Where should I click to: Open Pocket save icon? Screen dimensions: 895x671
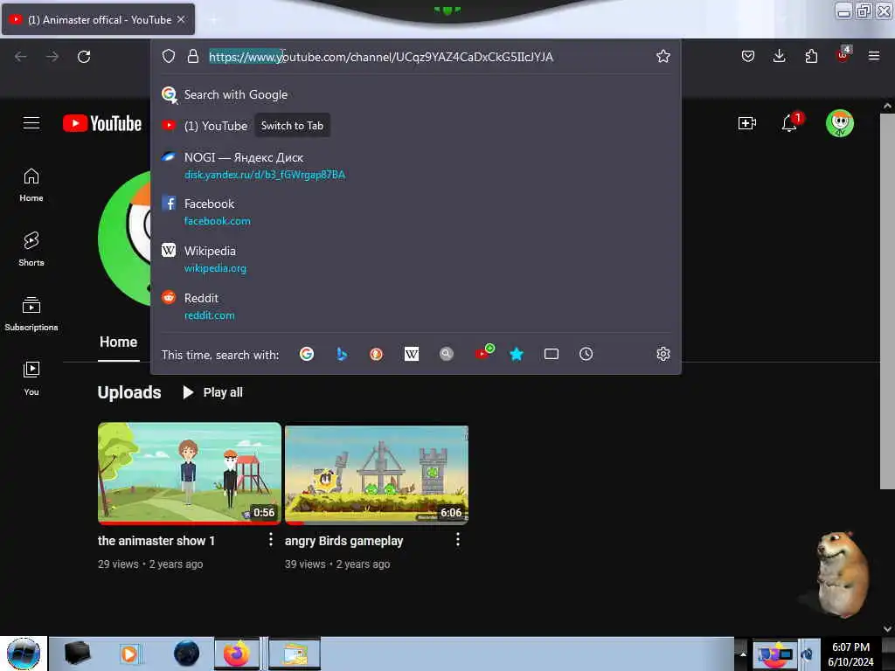[748, 56]
